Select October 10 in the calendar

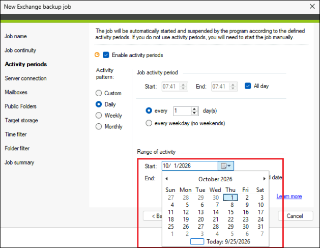pos(260,205)
